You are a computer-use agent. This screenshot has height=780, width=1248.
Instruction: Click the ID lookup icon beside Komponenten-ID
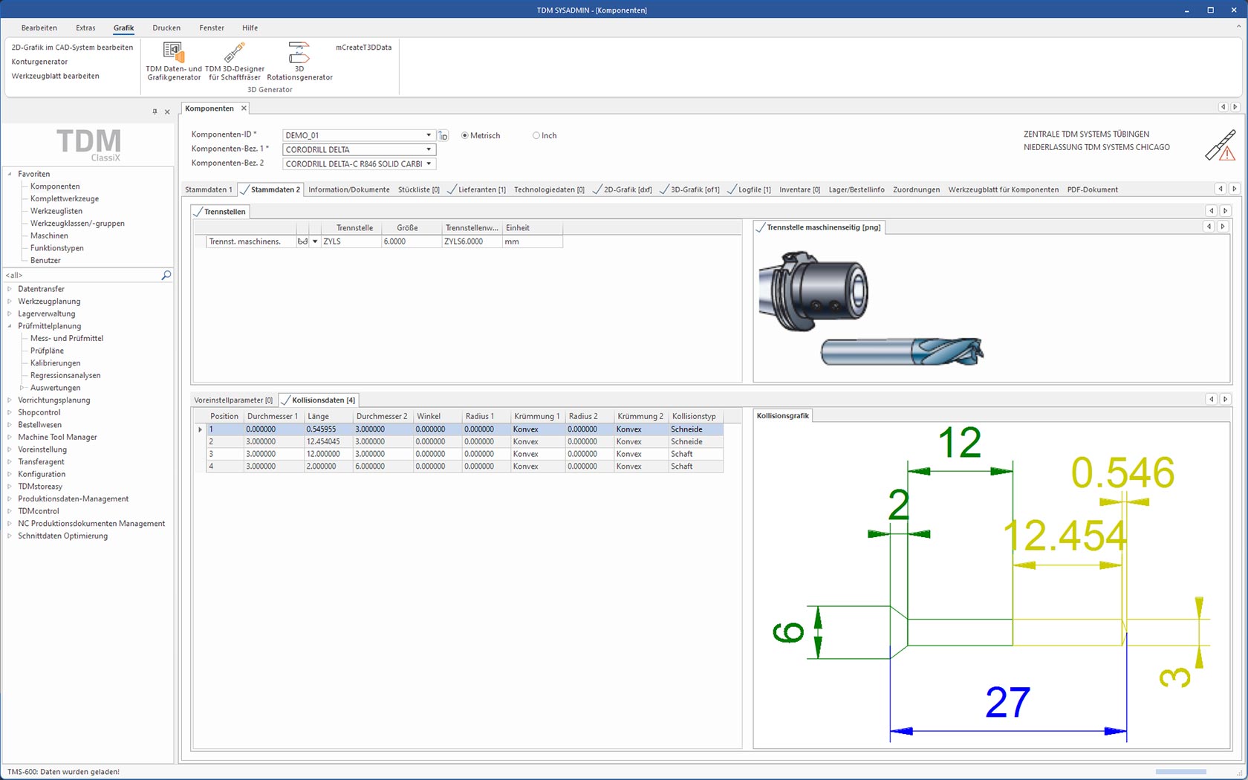(x=443, y=135)
